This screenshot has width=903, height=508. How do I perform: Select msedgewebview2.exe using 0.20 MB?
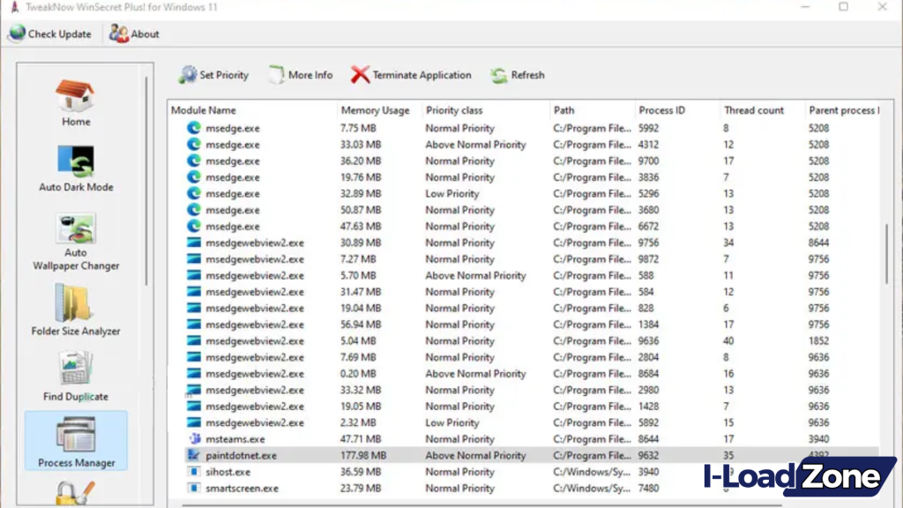point(532,374)
